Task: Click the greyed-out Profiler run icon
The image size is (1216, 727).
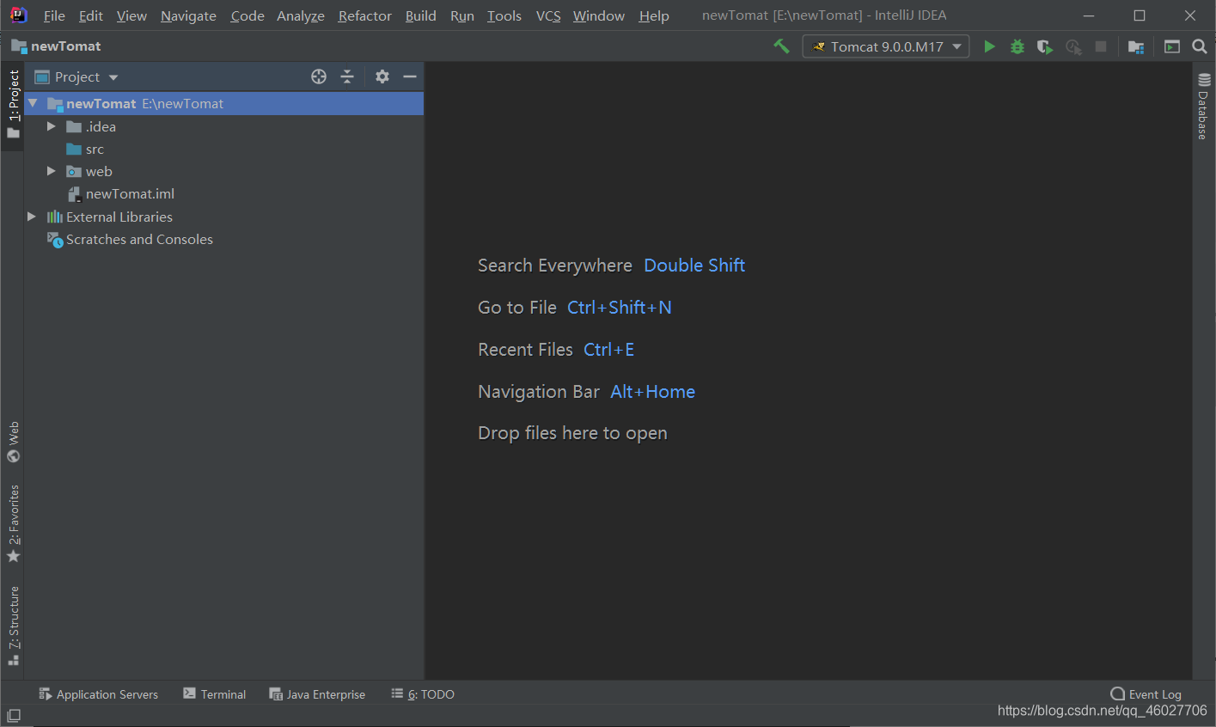Action: click(x=1073, y=46)
